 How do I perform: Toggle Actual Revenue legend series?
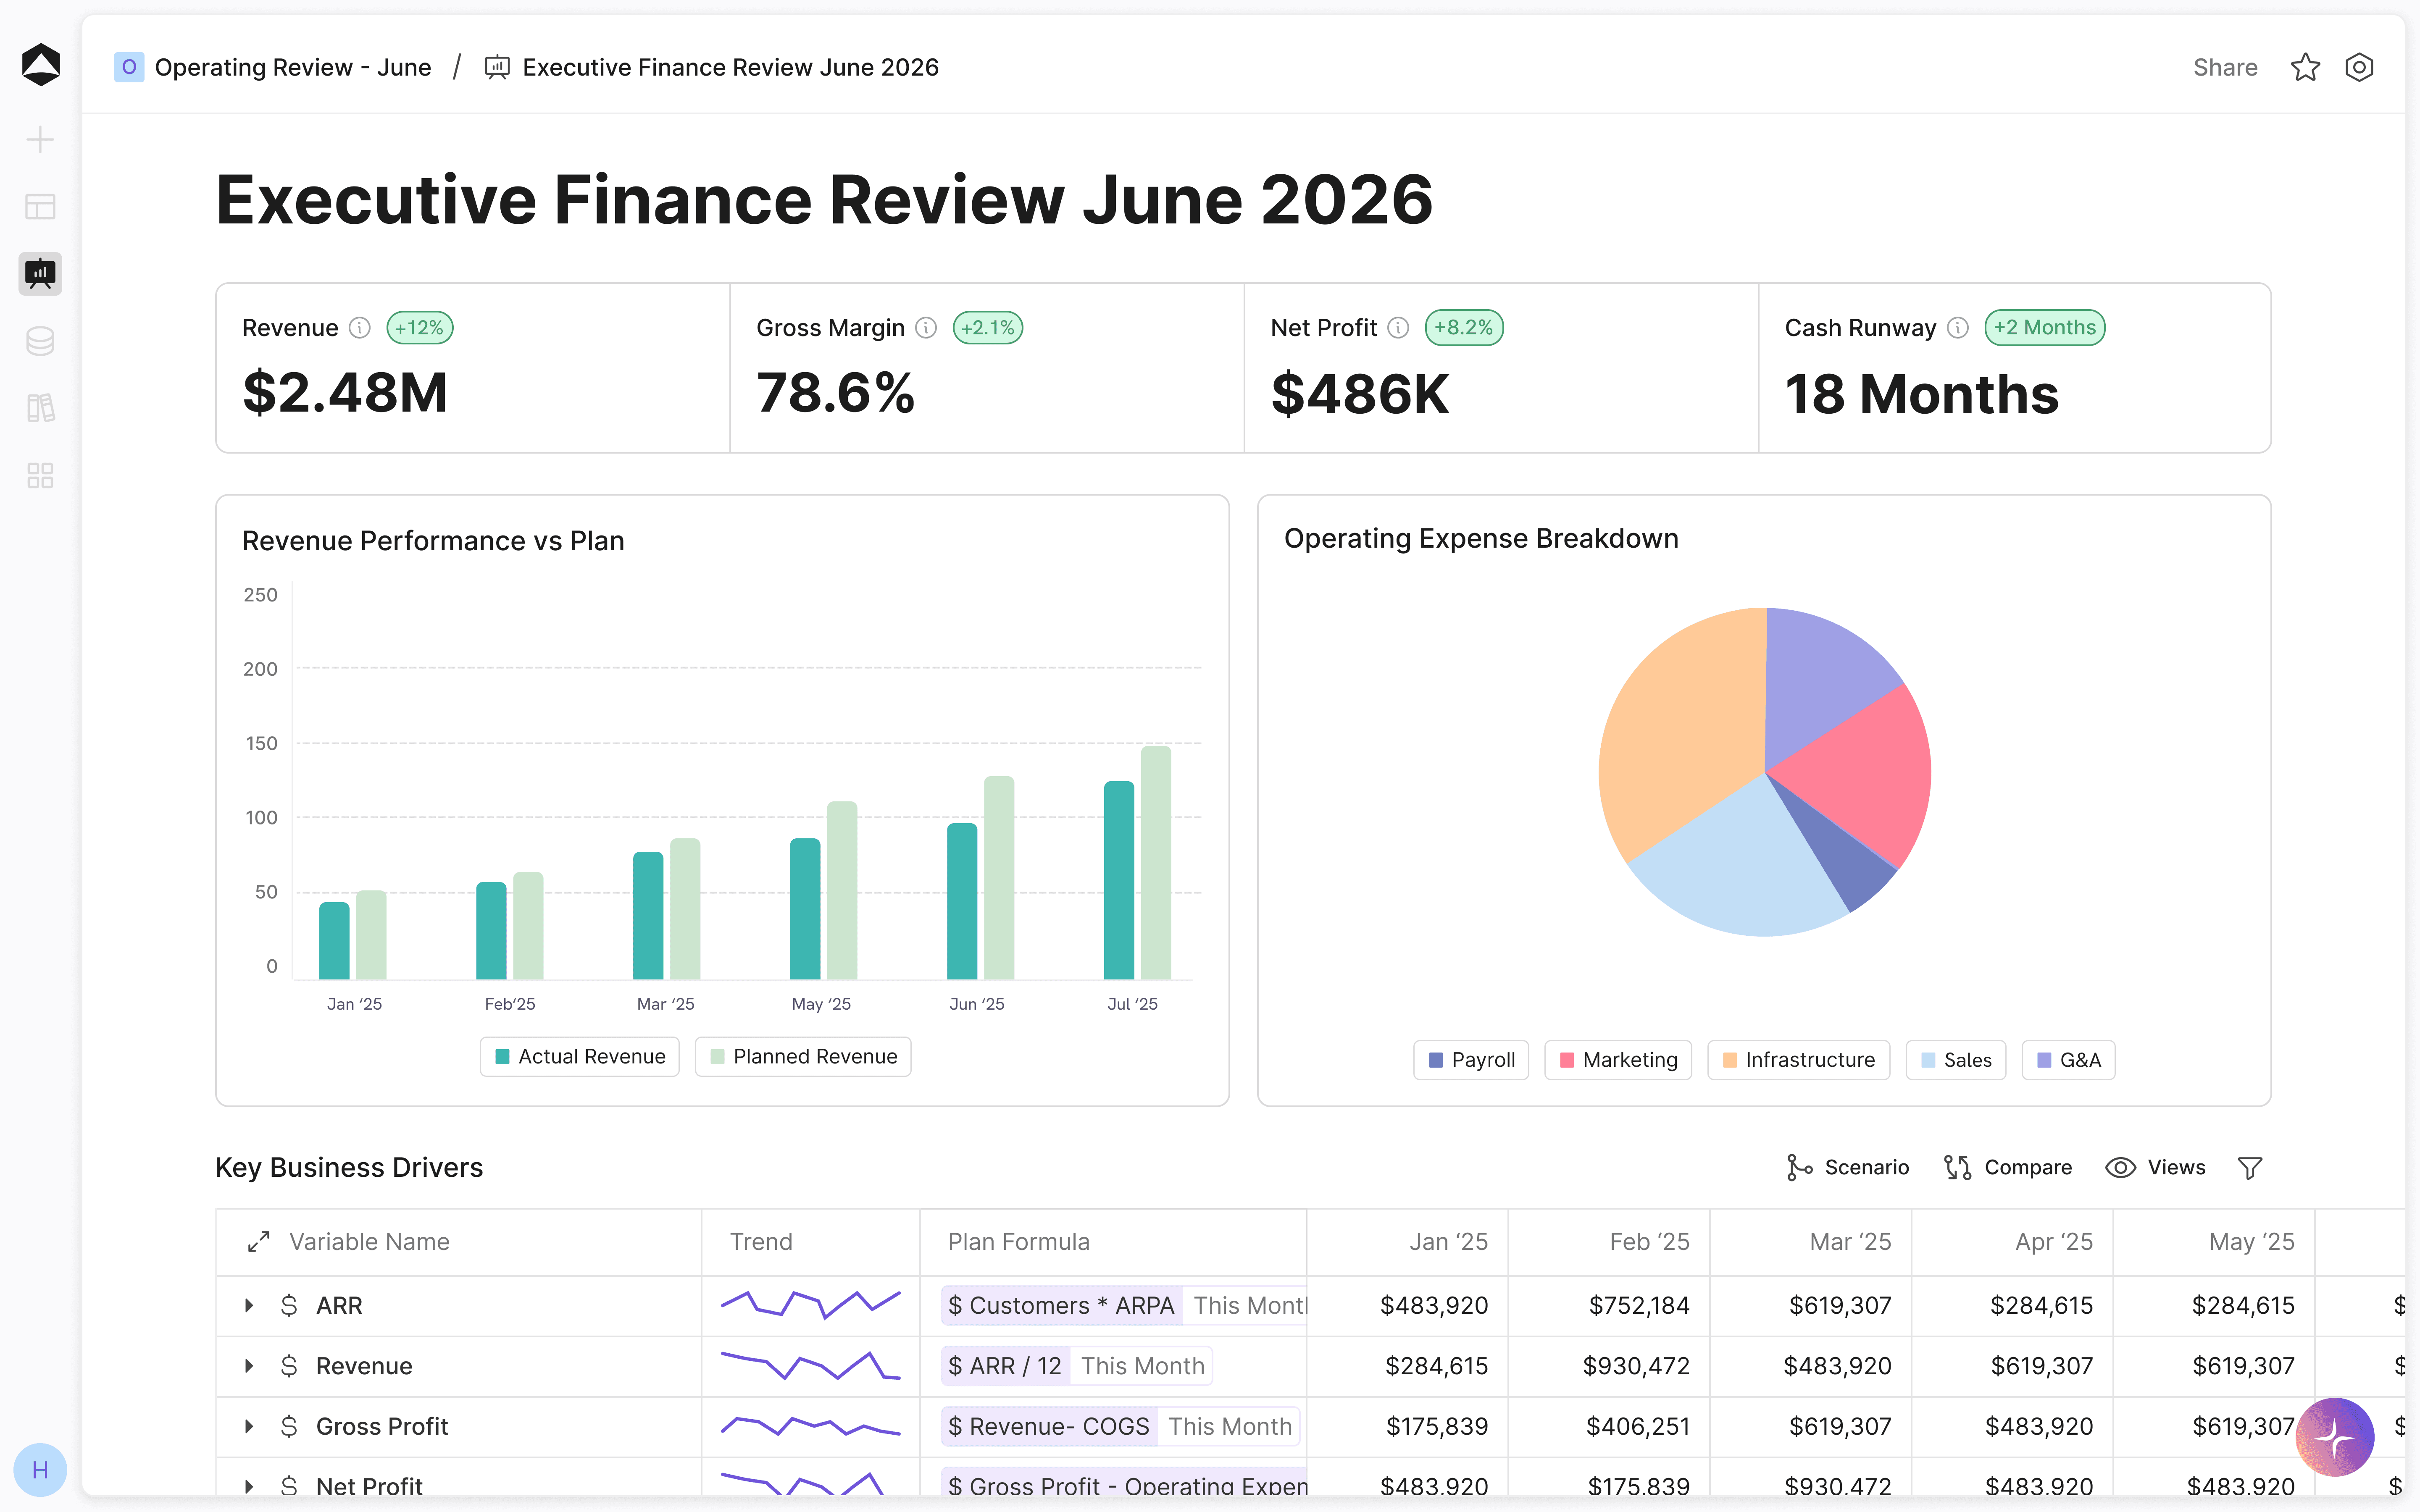click(580, 1057)
